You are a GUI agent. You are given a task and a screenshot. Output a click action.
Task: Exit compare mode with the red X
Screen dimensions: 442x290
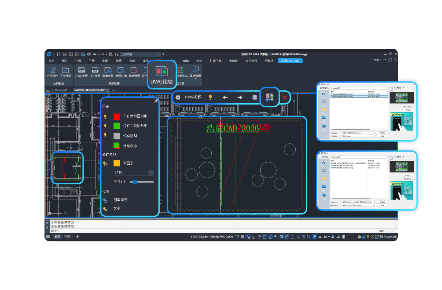[285, 97]
